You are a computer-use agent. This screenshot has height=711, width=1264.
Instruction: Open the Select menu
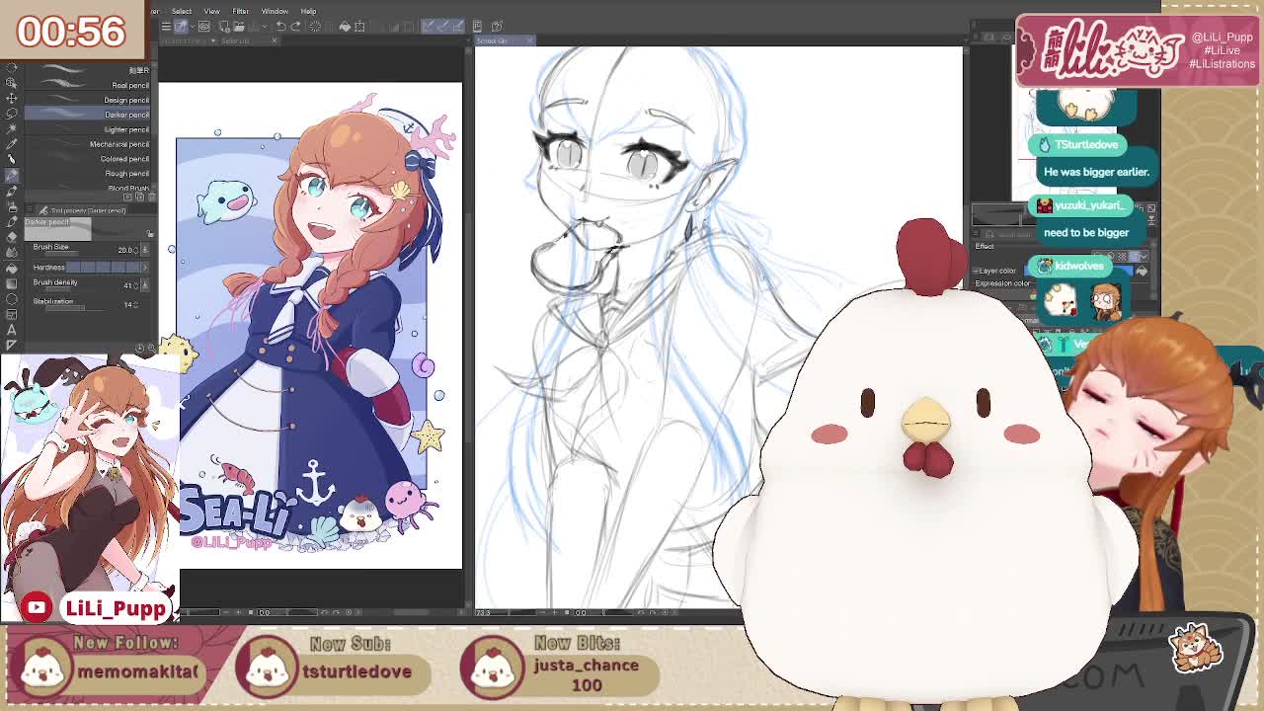click(182, 11)
